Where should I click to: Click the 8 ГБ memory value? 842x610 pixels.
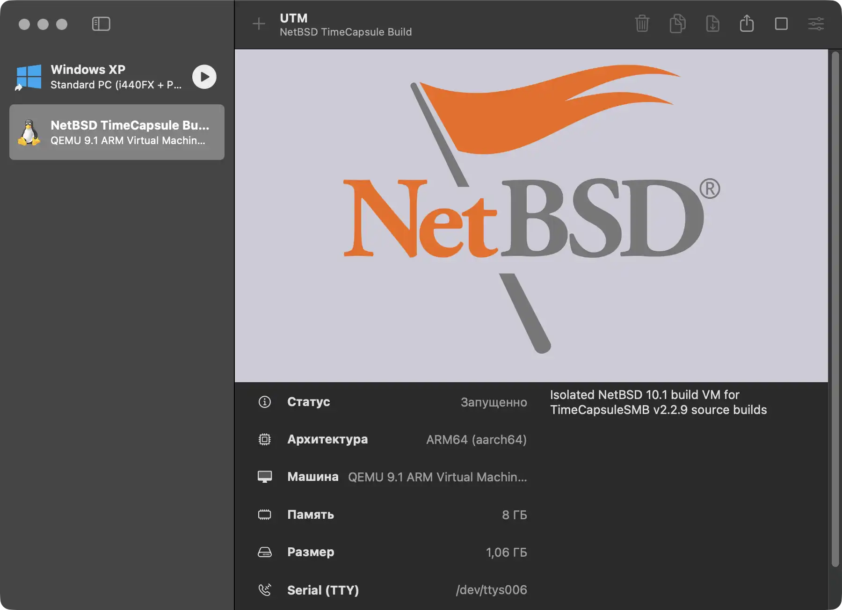[515, 515]
